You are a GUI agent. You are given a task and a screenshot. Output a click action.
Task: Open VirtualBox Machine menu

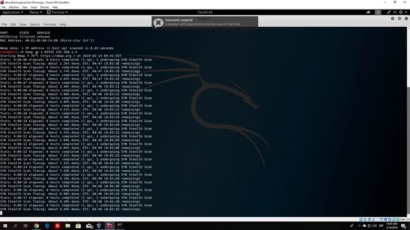[13, 7]
